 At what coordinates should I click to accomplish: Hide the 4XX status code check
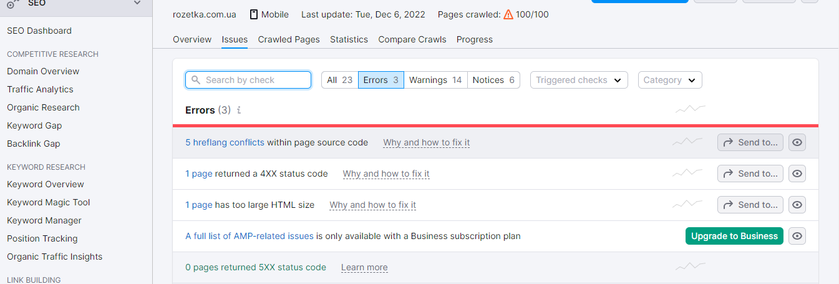click(x=797, y=174)
